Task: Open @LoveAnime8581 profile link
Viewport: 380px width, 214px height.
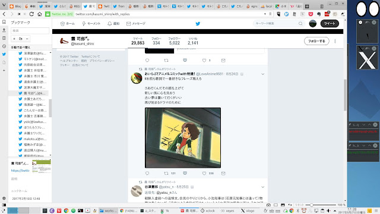Action: coord(210,74)
